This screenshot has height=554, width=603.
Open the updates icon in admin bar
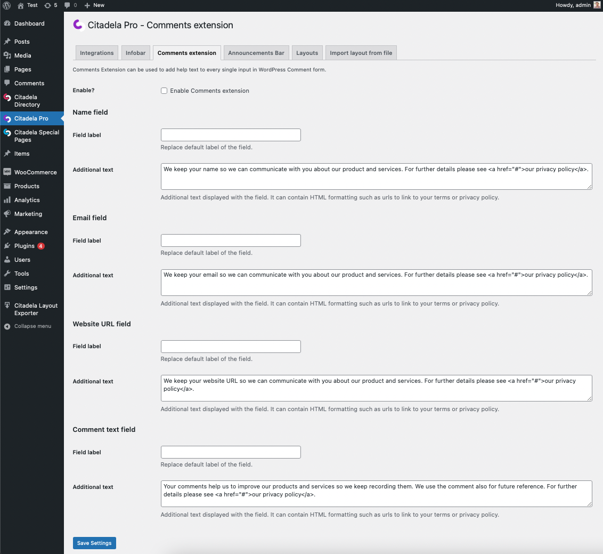(48, 5)
